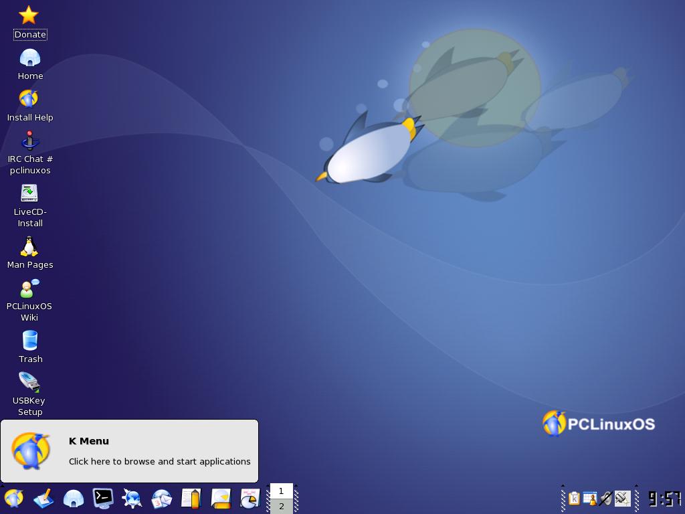Click the "Trash" label text
This screenshot has width=685, height=514.
[31, 359]
